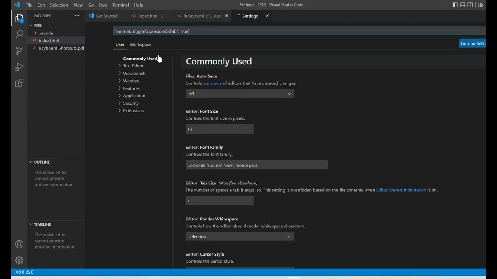
Task: Follow the Editor: Detect Indentation link
Action: 401,190
